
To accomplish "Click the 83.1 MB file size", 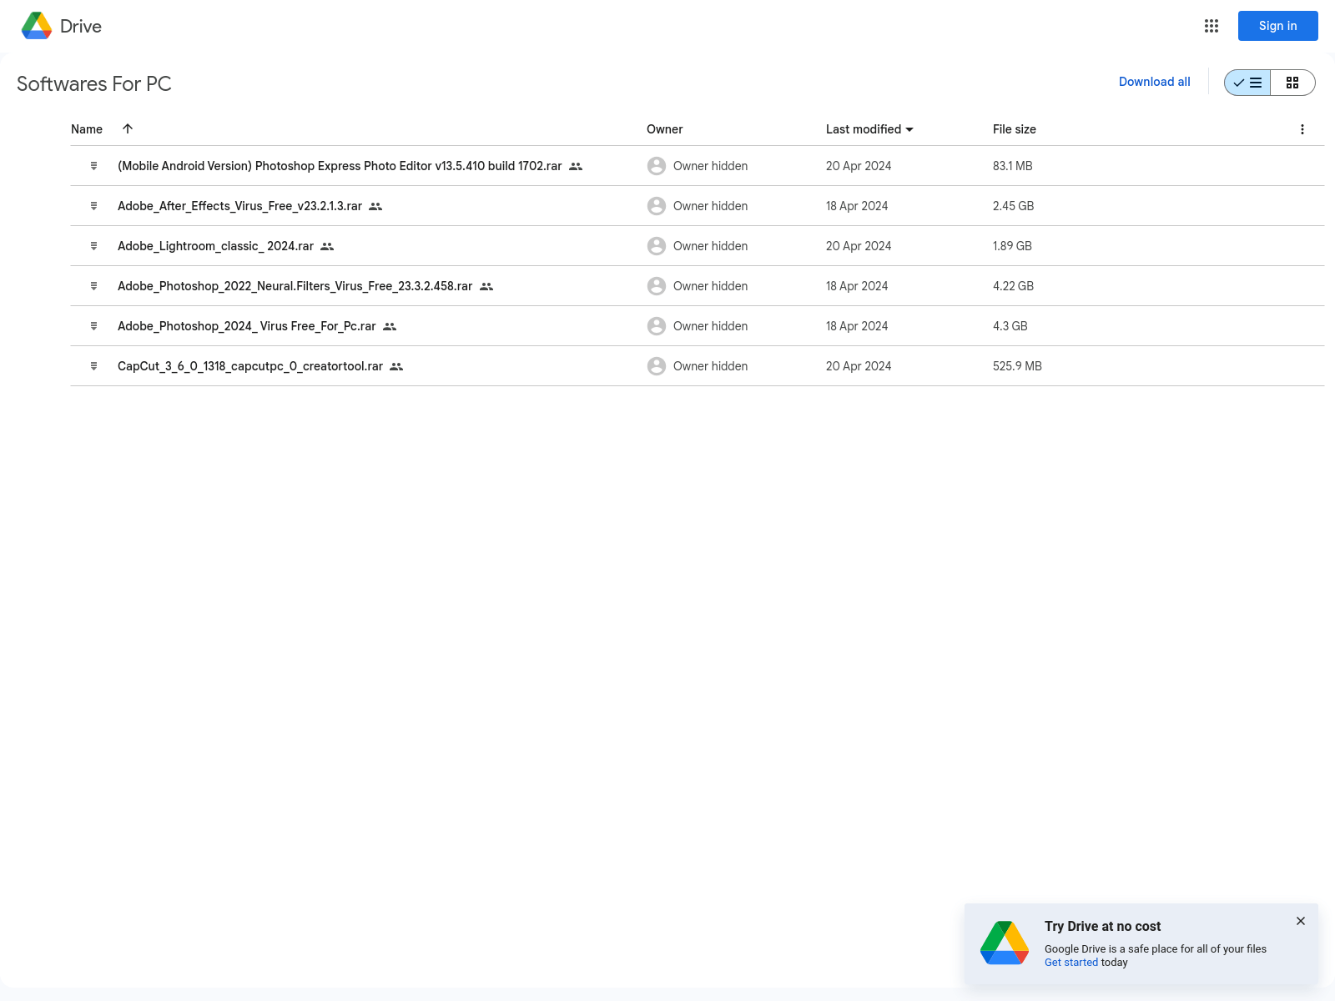I will pos(1012,166).
